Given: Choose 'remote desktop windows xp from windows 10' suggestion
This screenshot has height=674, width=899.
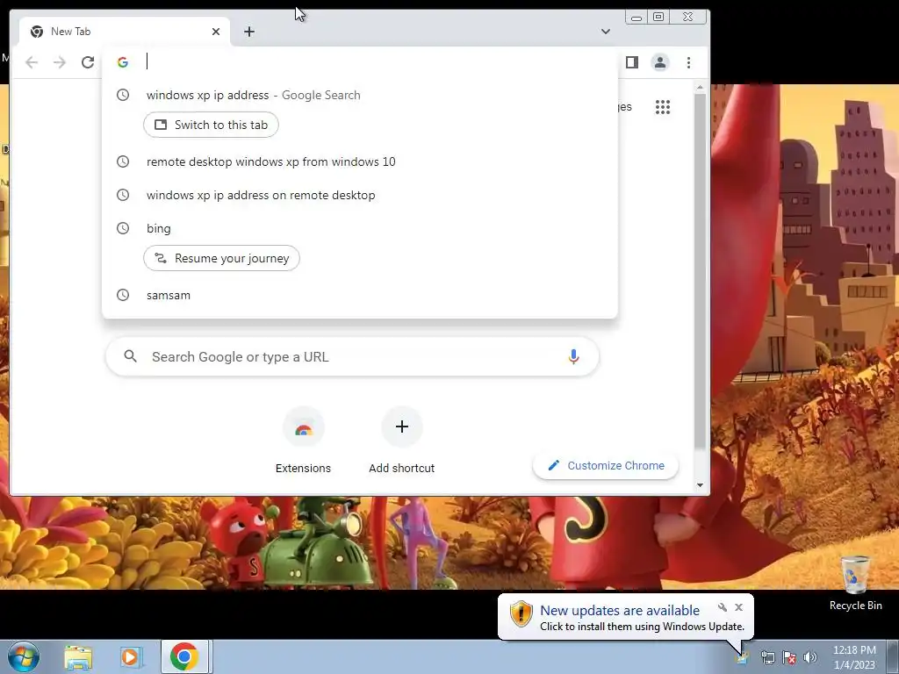Looking at the screenshot, I should click(x=359, y=161).
